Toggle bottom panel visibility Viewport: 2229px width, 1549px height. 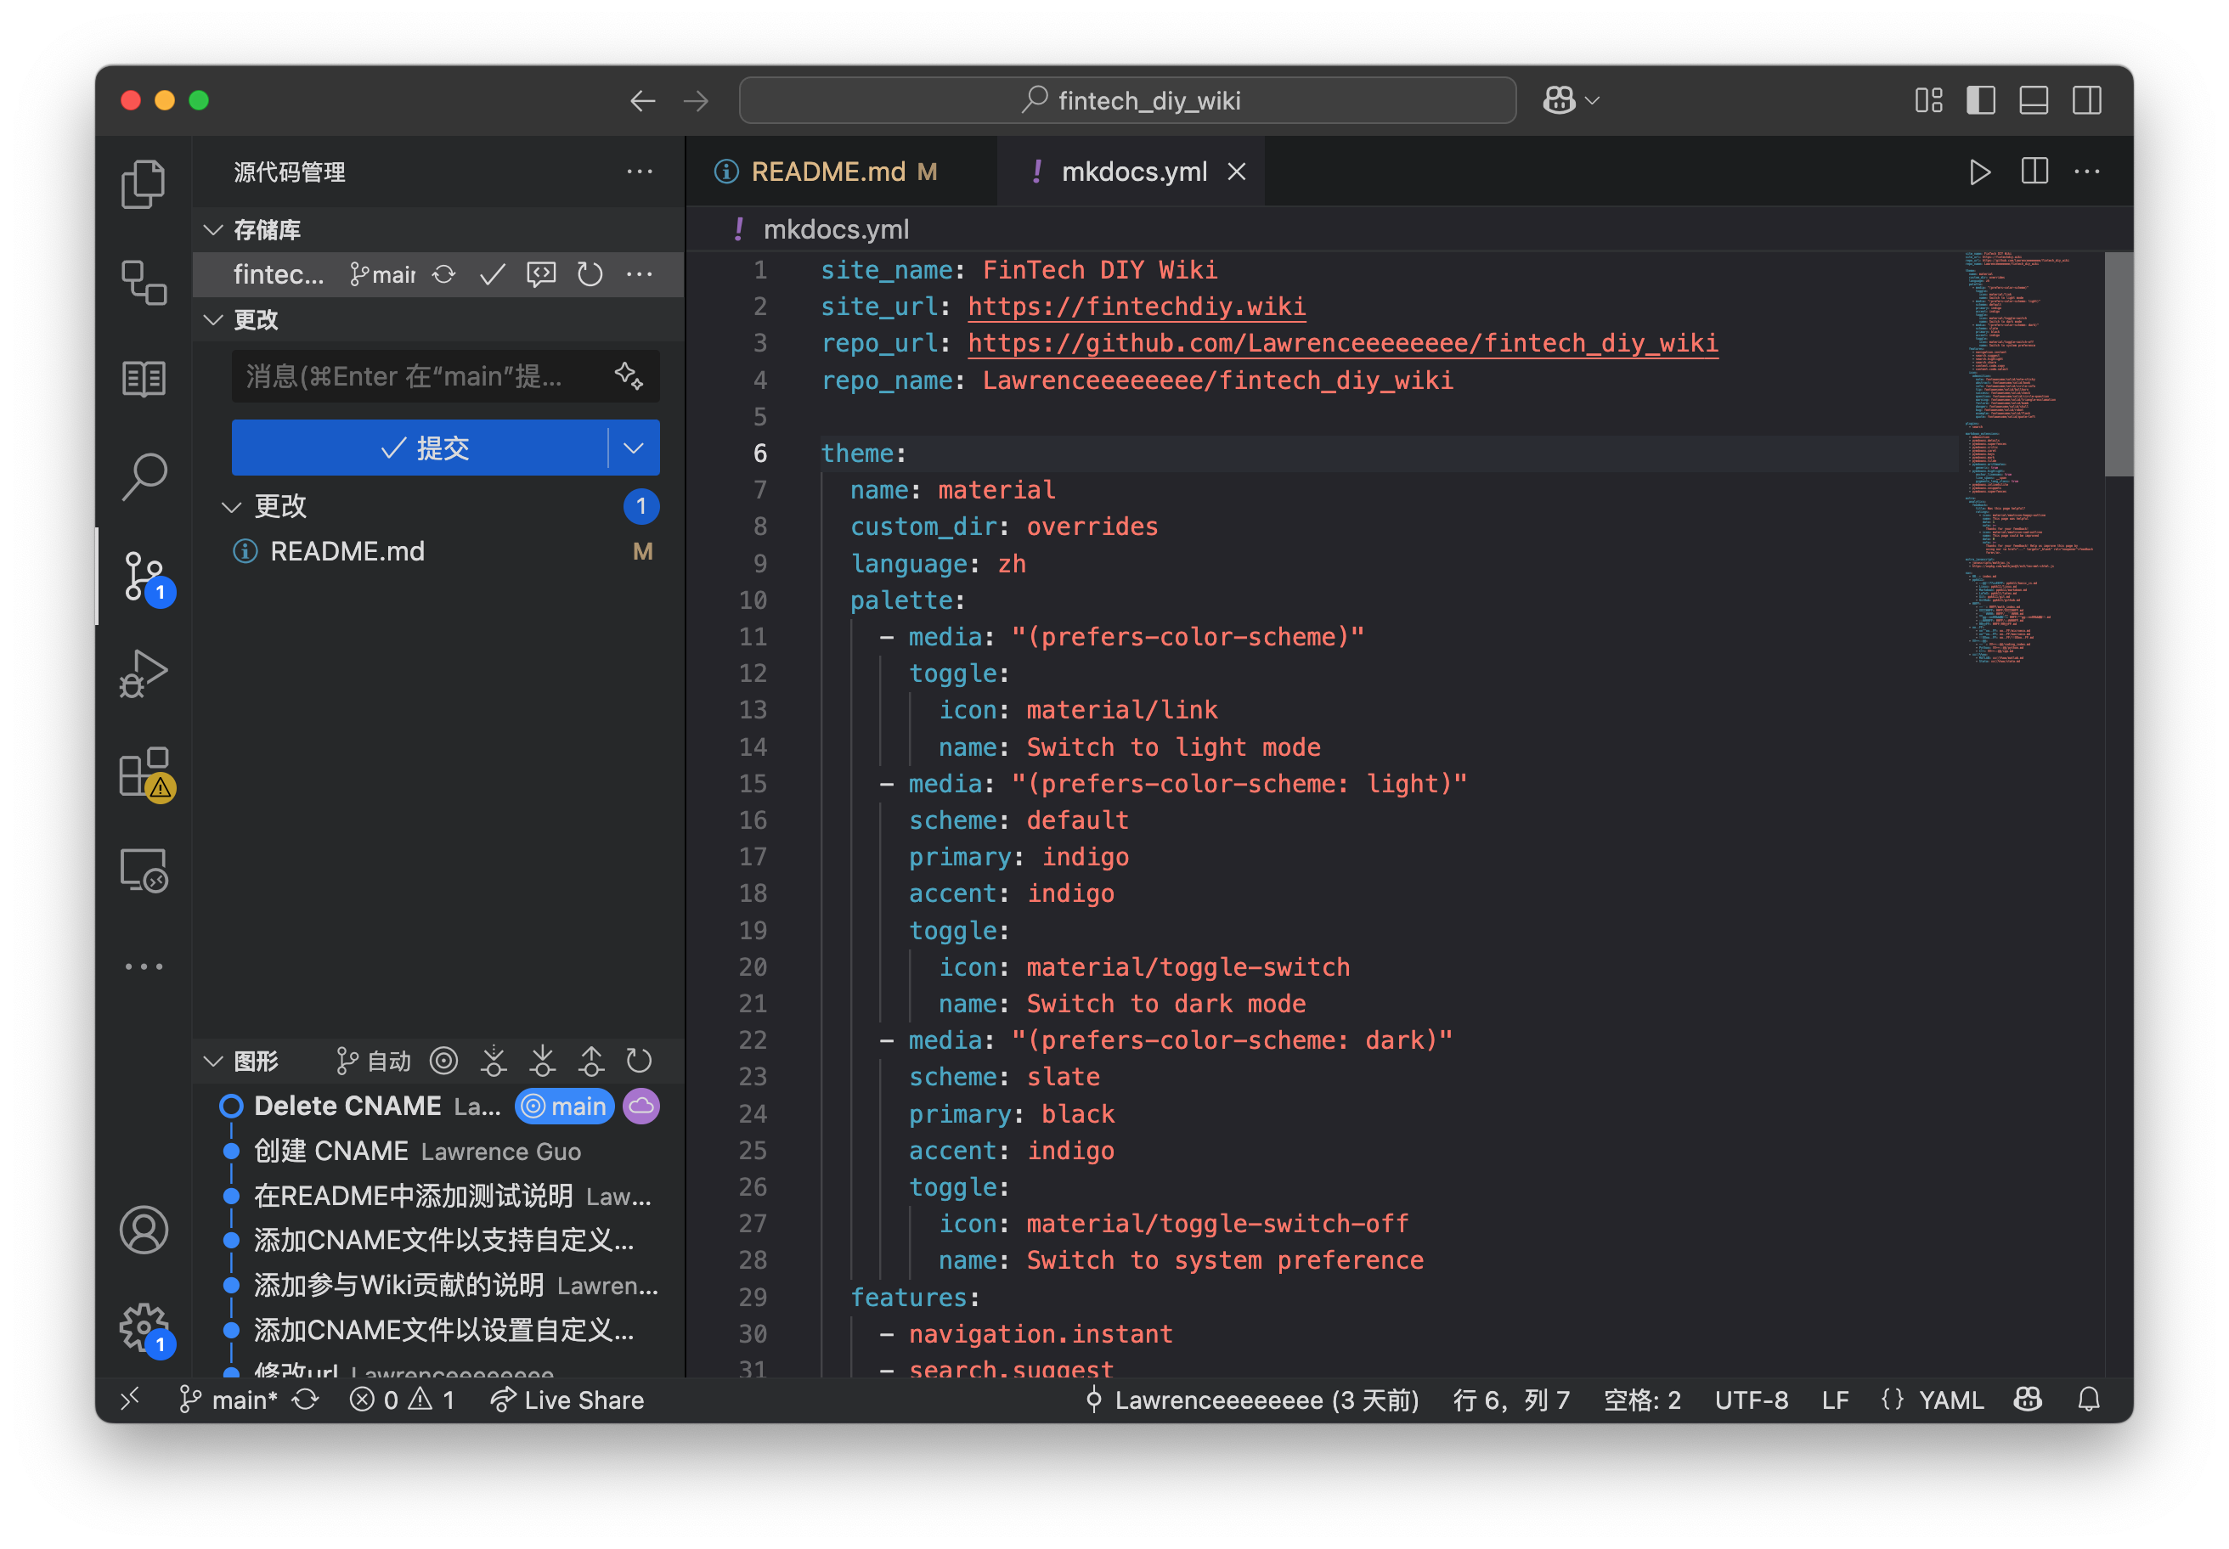click(x=2033, y=100)
